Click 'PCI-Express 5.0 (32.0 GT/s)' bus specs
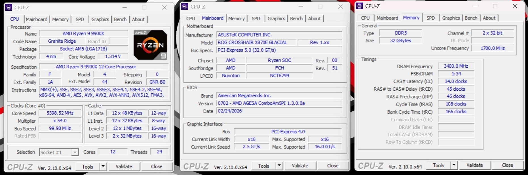This screenshot has height=175, width=528. (x=279, y=50)
